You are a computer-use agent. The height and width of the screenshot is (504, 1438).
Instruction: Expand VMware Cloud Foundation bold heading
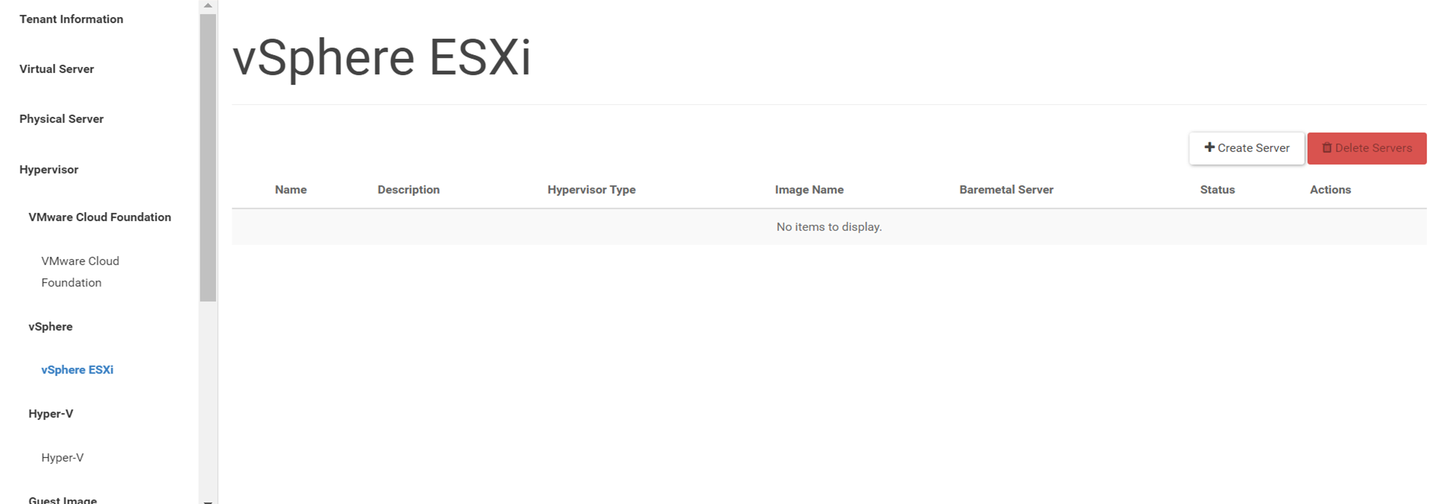(100, 217)
